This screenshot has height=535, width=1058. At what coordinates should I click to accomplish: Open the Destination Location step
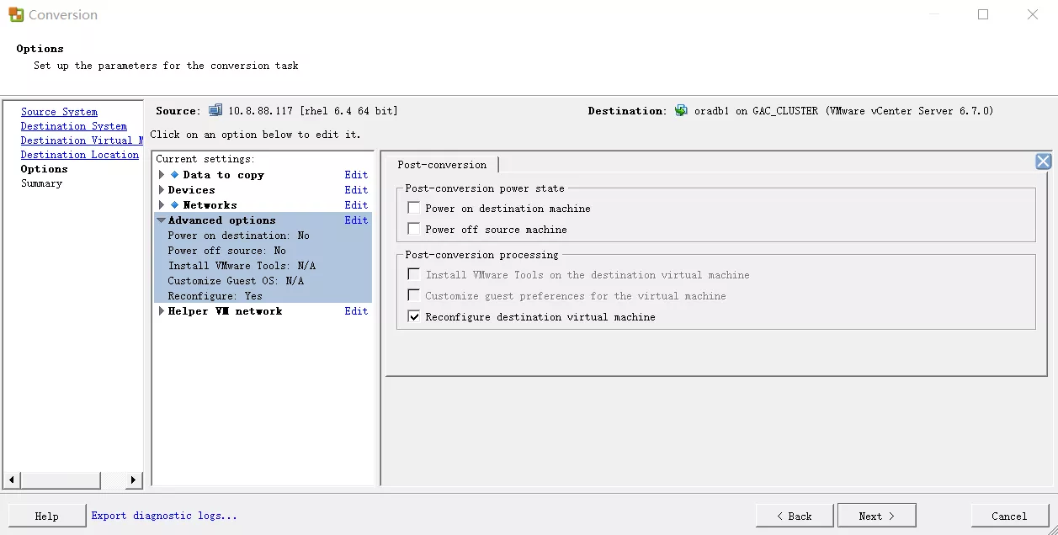pos(79,155)
